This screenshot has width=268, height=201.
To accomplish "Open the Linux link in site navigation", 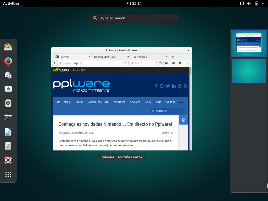I will point(79,102).
